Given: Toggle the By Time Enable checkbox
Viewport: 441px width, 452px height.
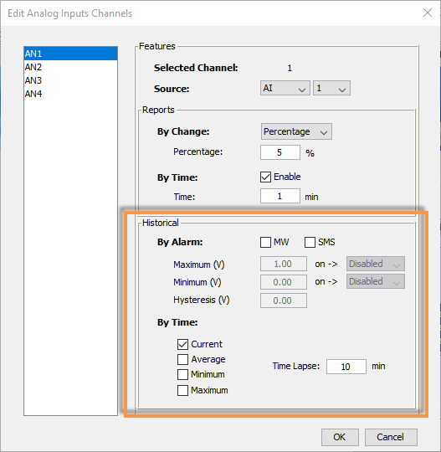Looking at the screenshot, I should (x=265, y=177).
